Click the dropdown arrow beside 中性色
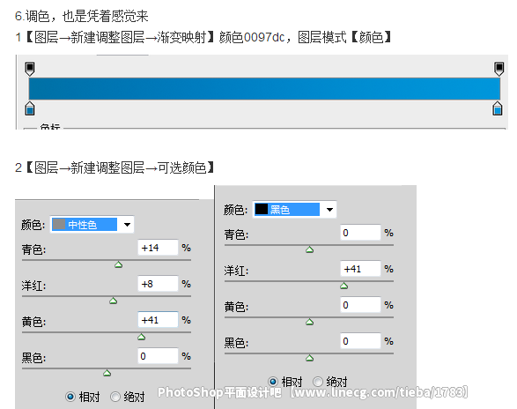 click(x=127, y=225)
